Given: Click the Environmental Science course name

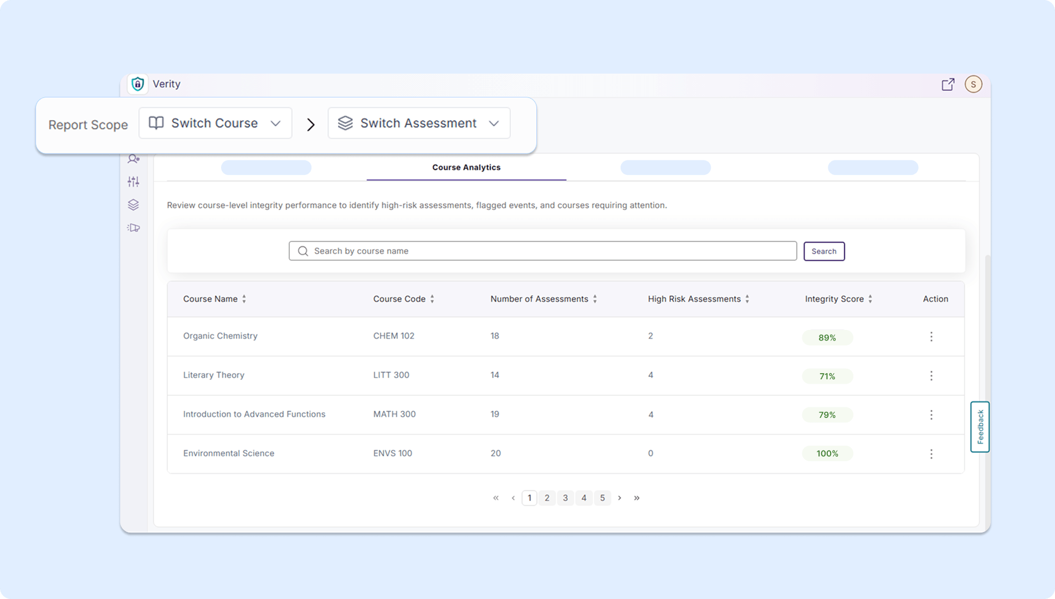Looking at the screenshot, I should point(228,453).
